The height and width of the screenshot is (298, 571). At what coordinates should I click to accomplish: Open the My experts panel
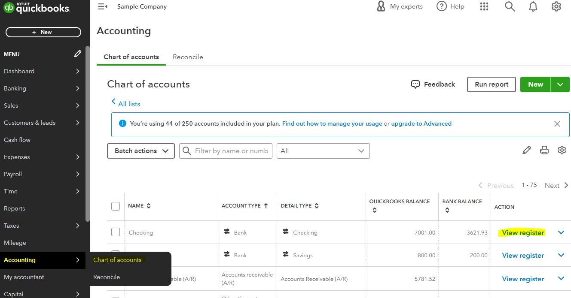click(400, 6)
